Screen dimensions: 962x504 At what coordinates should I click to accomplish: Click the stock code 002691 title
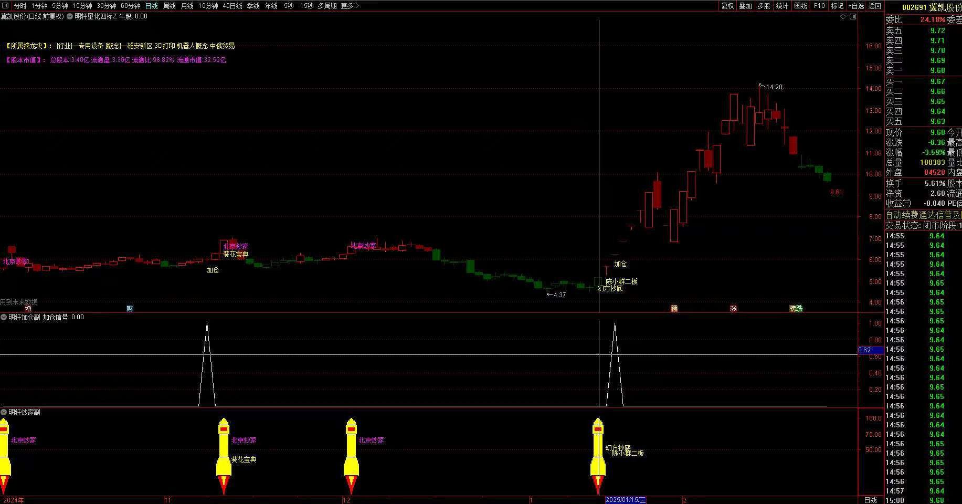point(914,7)
